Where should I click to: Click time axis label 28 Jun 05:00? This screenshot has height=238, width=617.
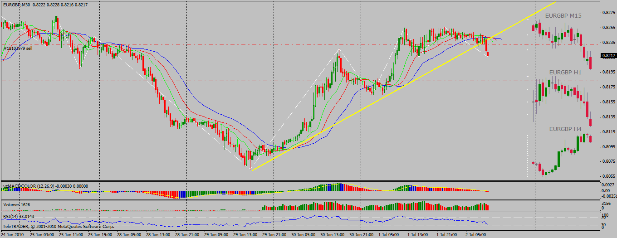129,234
